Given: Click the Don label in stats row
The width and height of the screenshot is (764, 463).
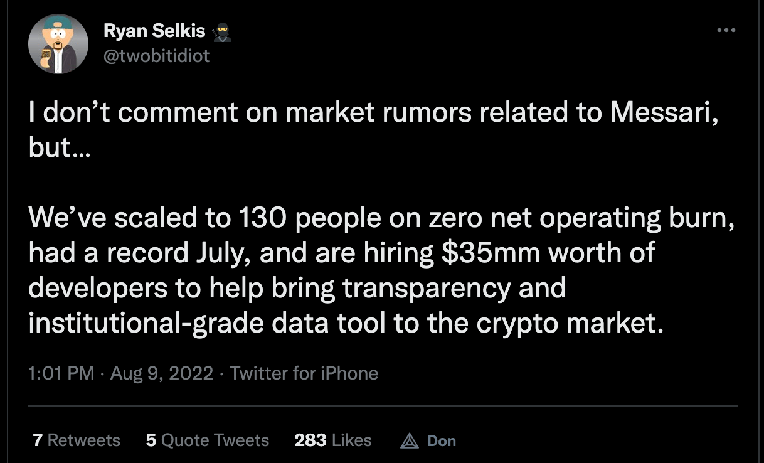Looking at the screenshot, I should click(442, 441).
